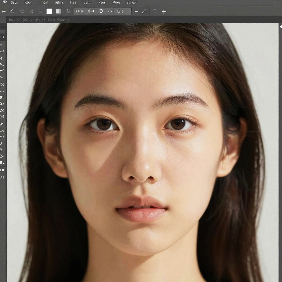Screen dimensions: 282x282
Task: Click the white color swatch
Action: pos(49,11)
